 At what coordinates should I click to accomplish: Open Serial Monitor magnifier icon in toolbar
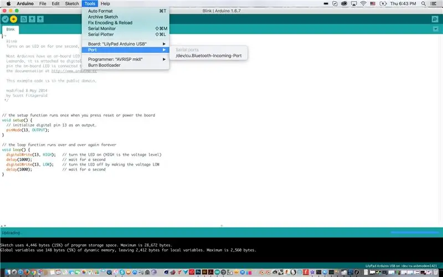coord(435,19)
